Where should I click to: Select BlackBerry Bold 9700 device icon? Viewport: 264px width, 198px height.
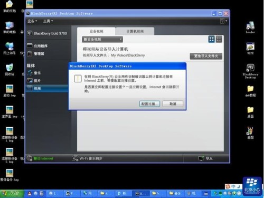[x=30, y=33]
